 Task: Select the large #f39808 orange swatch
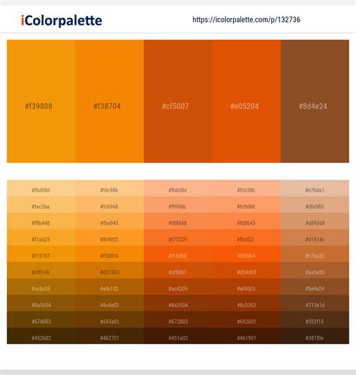tap(41, 101)
